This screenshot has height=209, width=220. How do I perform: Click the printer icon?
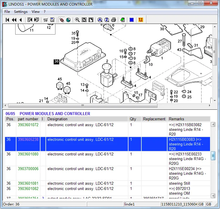[114, 20]
